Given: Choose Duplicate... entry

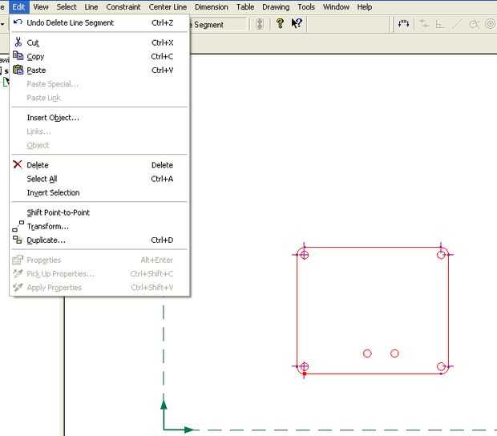Looking at the screenshot, I should (99, 240).
